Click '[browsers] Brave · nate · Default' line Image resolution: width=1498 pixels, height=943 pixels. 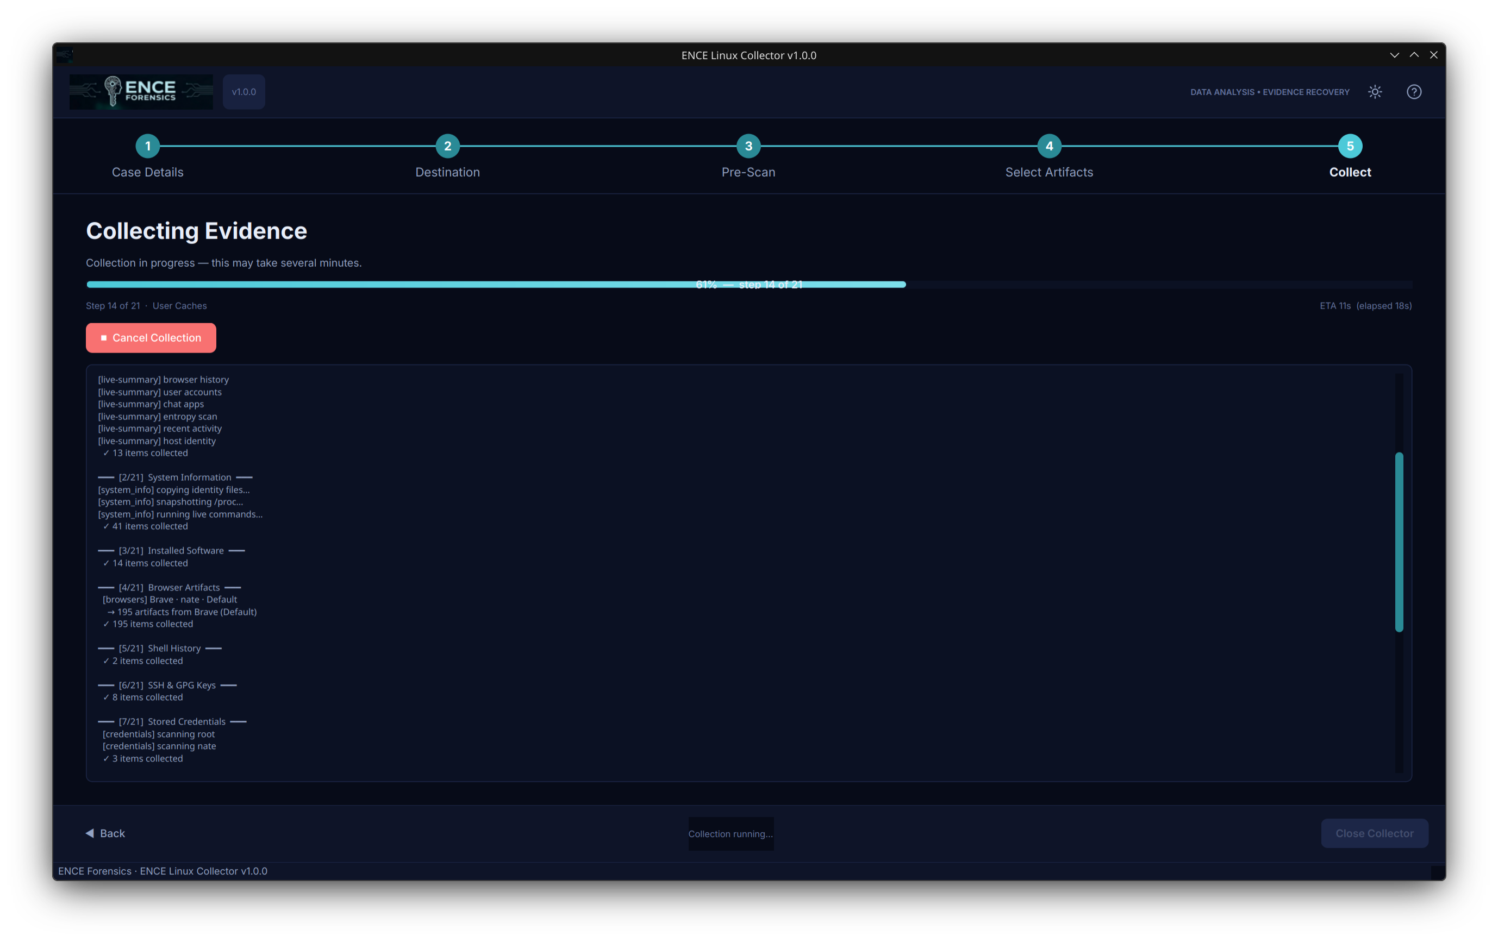170,599
